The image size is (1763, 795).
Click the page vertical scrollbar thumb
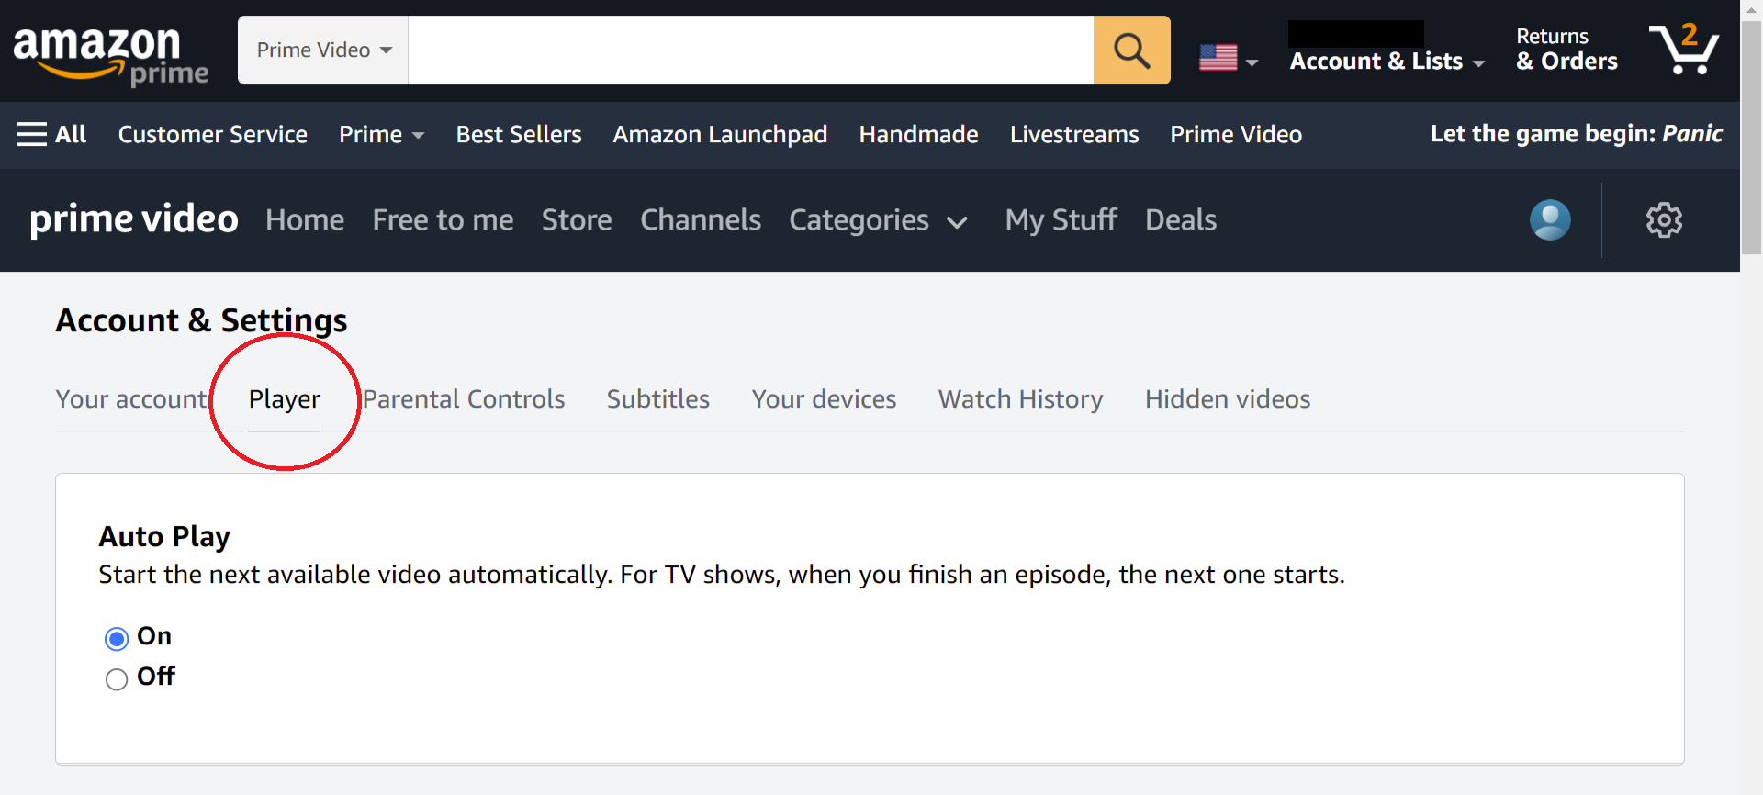pyautogui.click(x=1752, y=138)
